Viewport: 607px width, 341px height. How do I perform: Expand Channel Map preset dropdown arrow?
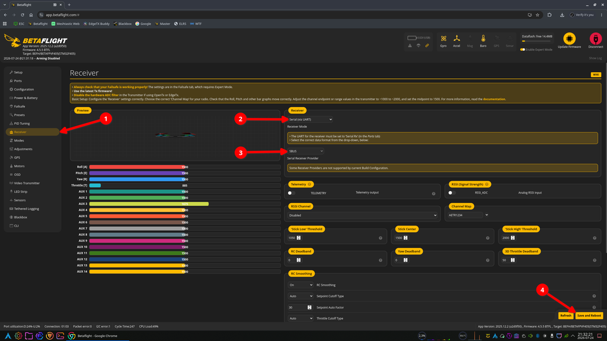tap(487, 215)
